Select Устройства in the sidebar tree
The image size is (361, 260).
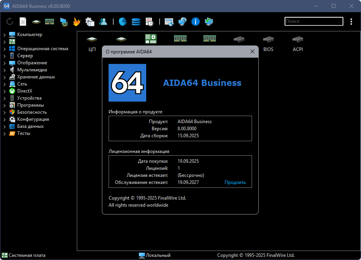29,98
